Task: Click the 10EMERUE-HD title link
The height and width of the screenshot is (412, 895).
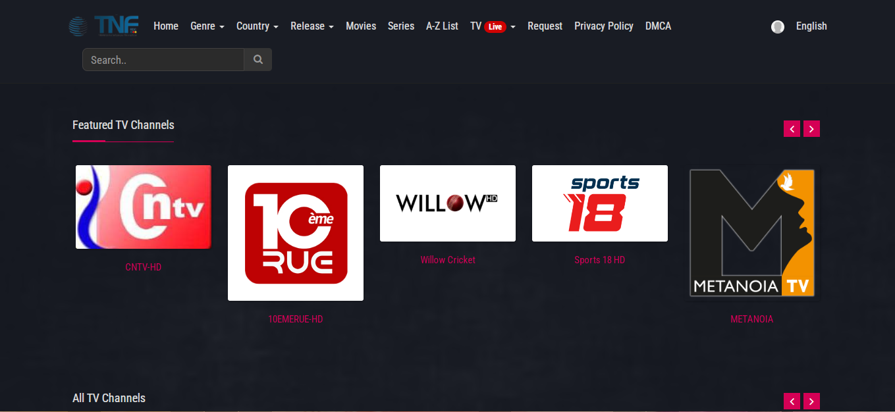Action: click(x=296, y=319)
